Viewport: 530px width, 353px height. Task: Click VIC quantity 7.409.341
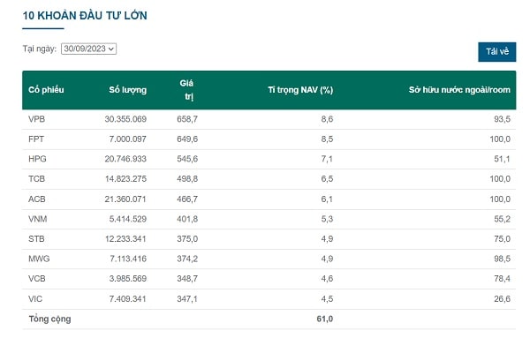click(128, 299)
